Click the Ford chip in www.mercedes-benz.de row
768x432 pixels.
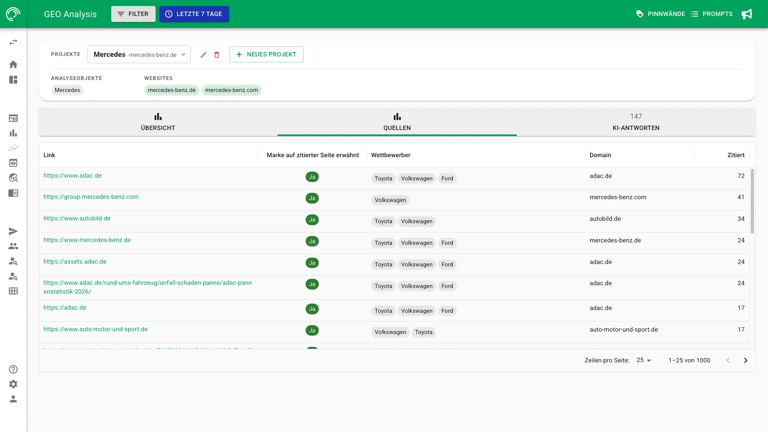(x=447, y=243)
